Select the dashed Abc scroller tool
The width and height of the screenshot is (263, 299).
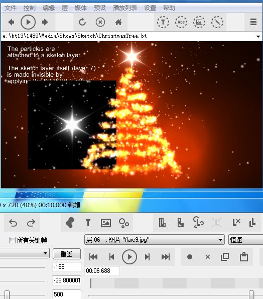tap(181, 22)
